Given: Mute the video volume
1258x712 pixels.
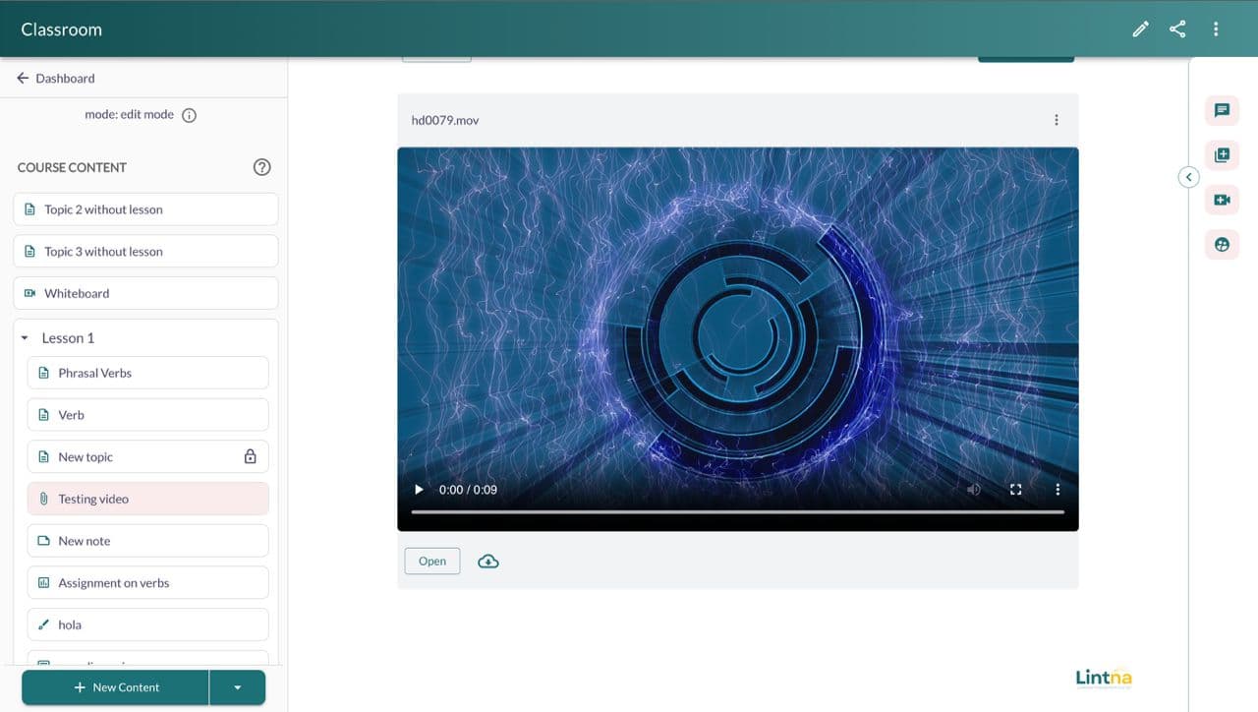Looking at the screenshot, I should click(x=973, y=490).
